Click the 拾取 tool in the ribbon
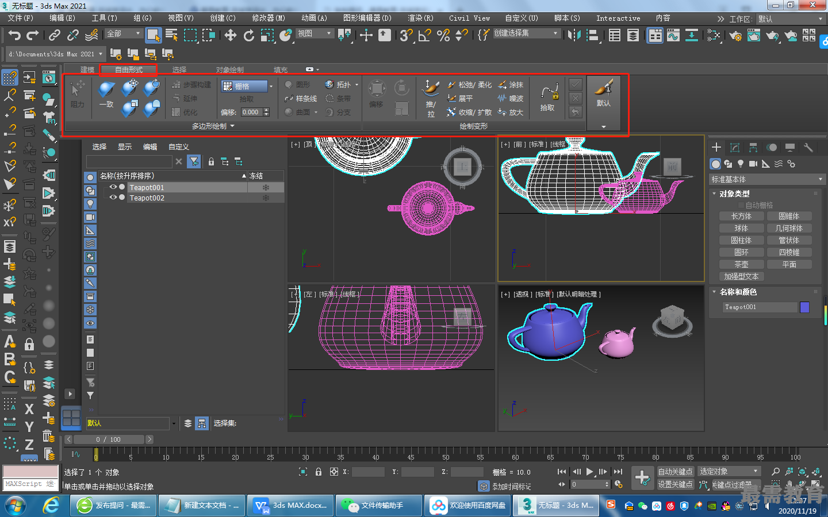 tap(549, 98)
